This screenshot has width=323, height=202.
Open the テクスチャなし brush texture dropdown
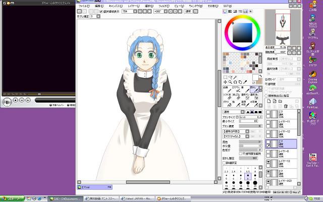pos(247,136)
